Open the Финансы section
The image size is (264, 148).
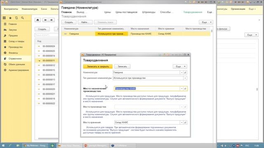click(13, 53)
